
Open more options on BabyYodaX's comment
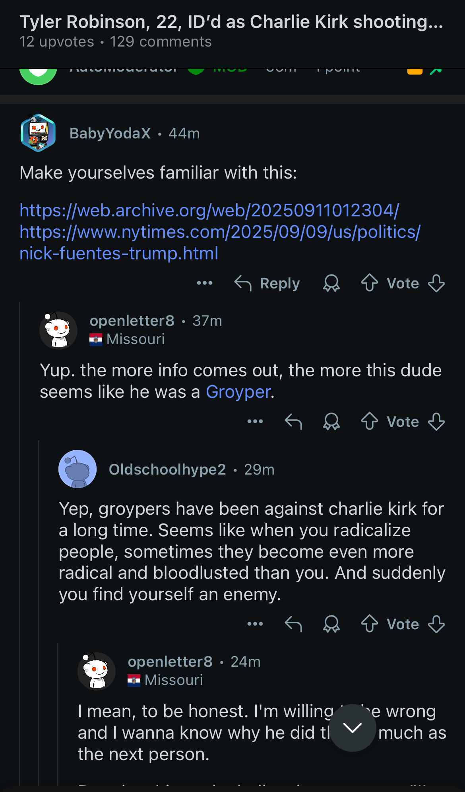pyautogui.click(x=205, y=283)
